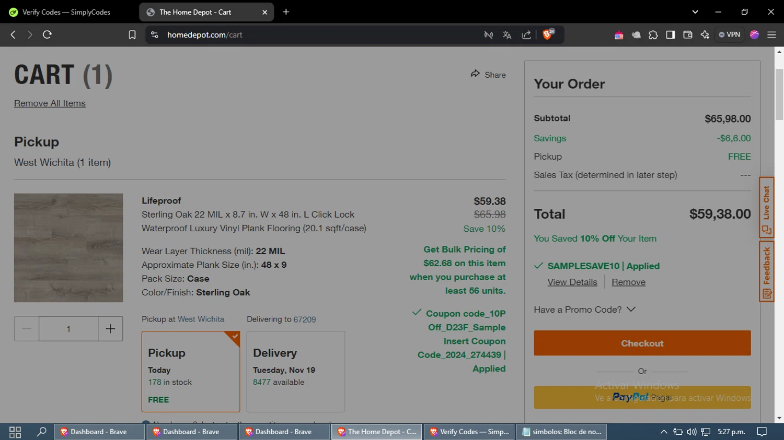Open the Brave Wallet icon
784x440 pixels.
click(688, 35)
